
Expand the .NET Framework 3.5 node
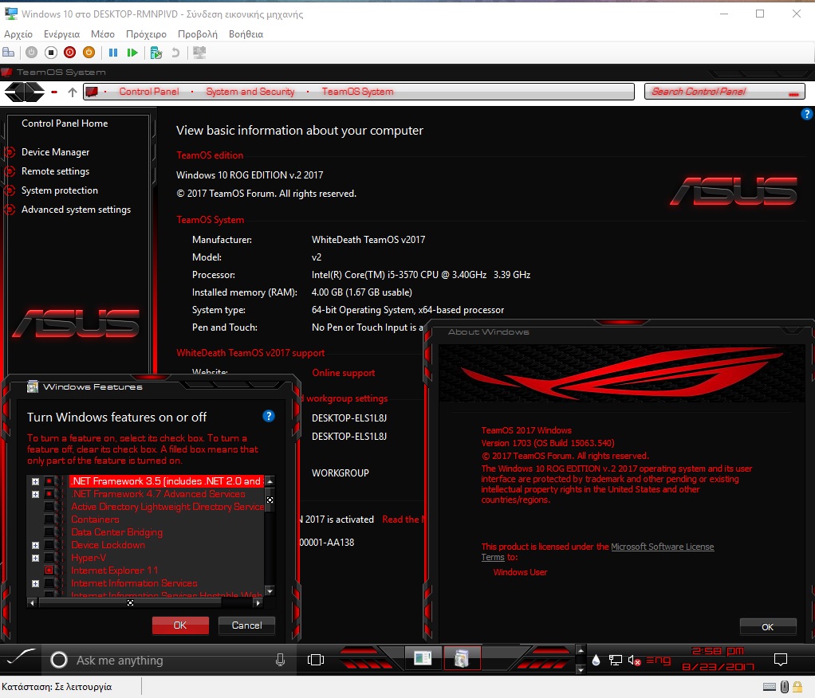pyautogui.click(x=35, y=481)
